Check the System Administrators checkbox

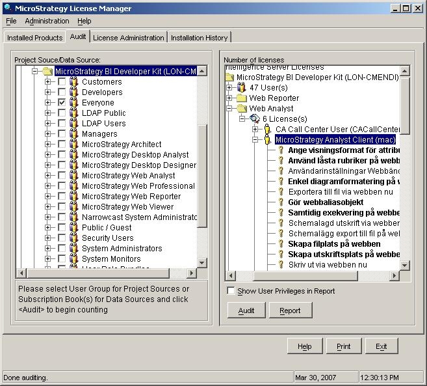(62, 248)
